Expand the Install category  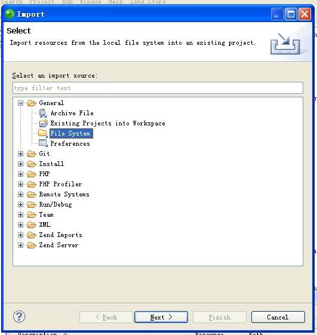tap(20, 164)
